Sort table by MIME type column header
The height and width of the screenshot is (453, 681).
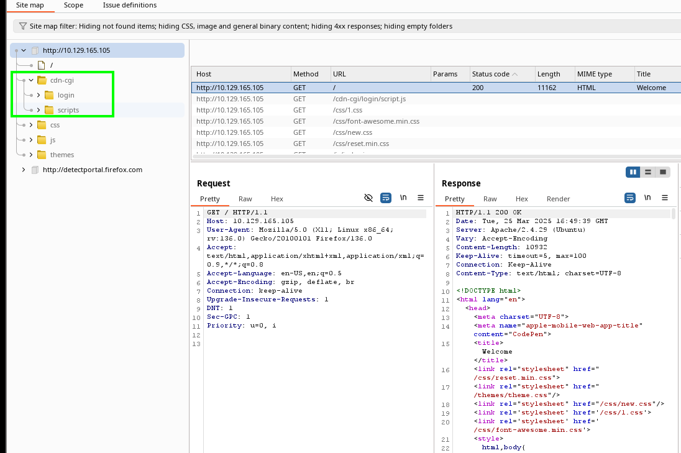[604, 75]
